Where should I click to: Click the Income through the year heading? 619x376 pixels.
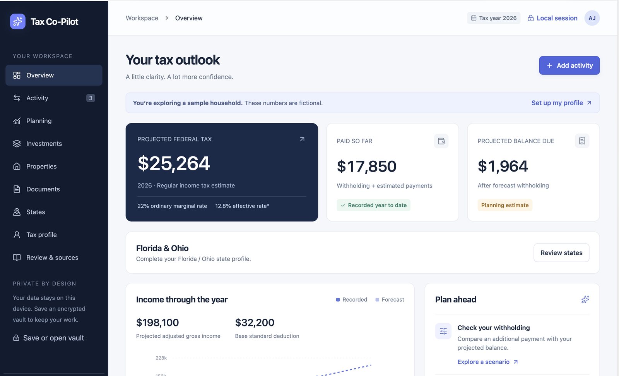(182, 300)
